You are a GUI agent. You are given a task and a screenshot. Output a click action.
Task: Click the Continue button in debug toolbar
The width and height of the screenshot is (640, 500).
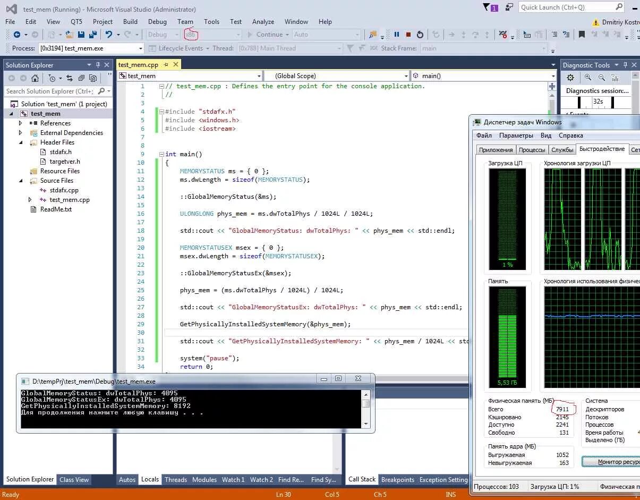click(264, 35)
